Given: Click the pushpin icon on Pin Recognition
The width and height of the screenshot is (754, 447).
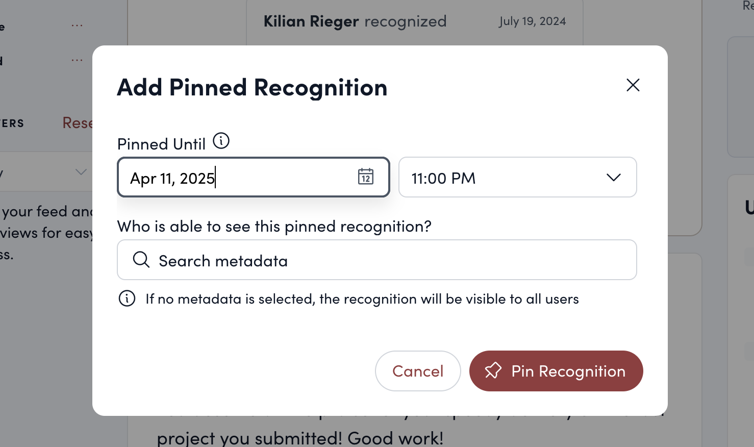Looking at the screenshot, I should (x=493, y=371).
